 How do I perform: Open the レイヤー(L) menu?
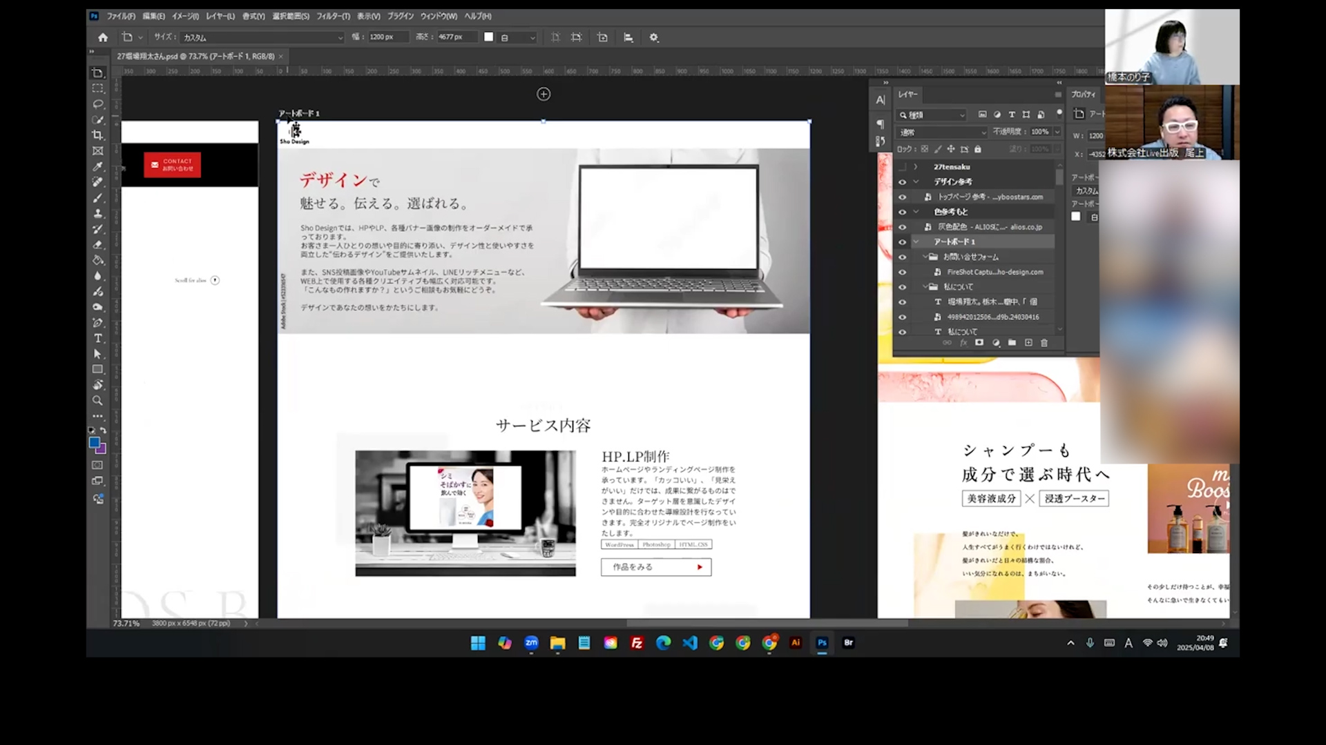(220, 16)
